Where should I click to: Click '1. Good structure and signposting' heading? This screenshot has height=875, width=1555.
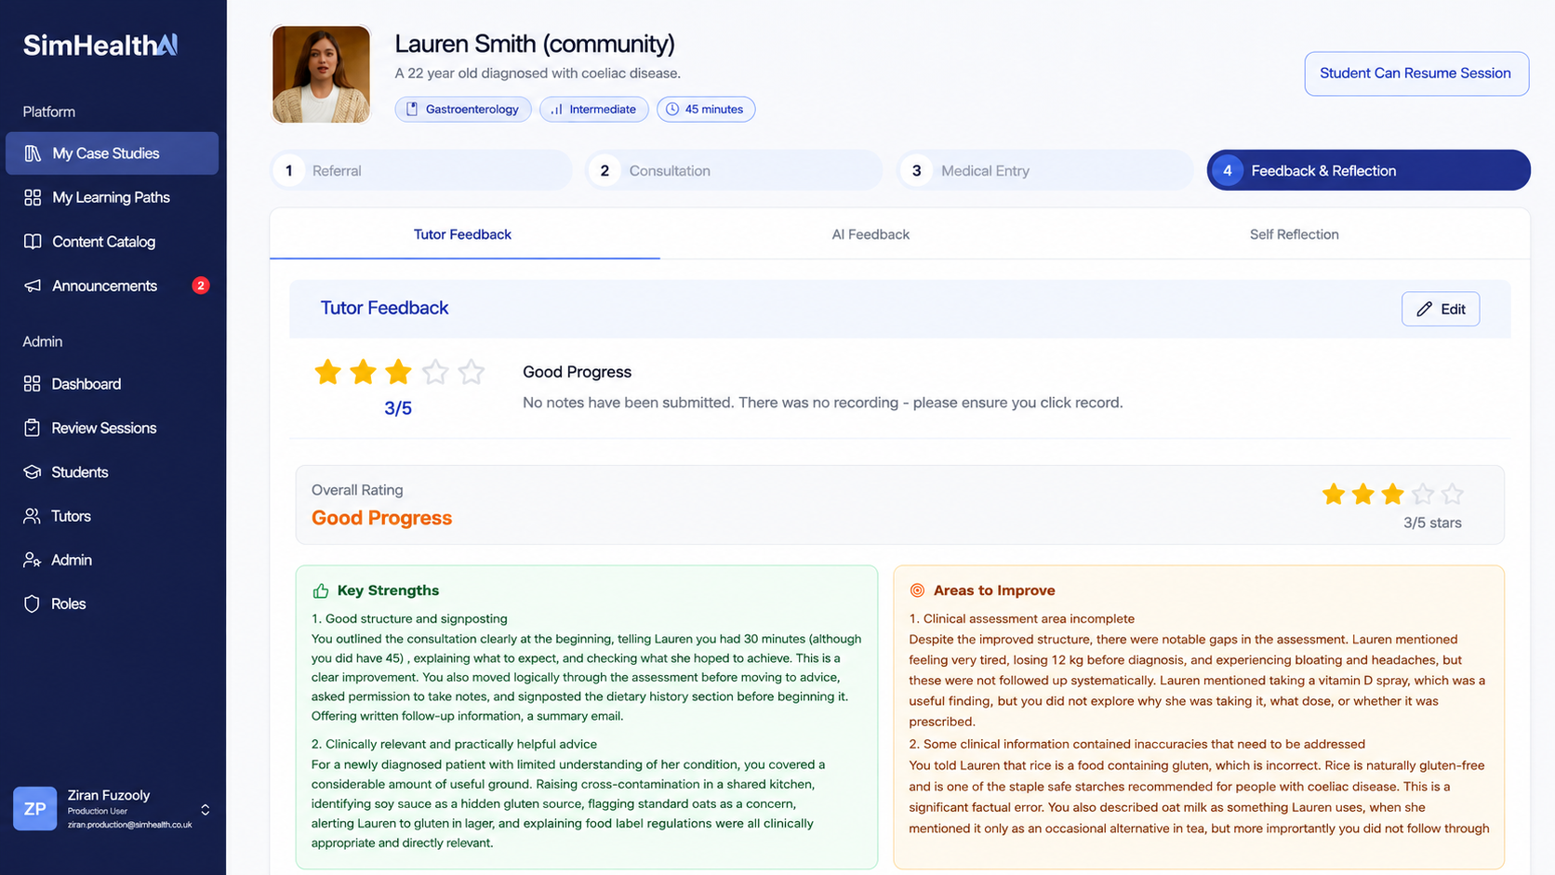pos(409,619)
